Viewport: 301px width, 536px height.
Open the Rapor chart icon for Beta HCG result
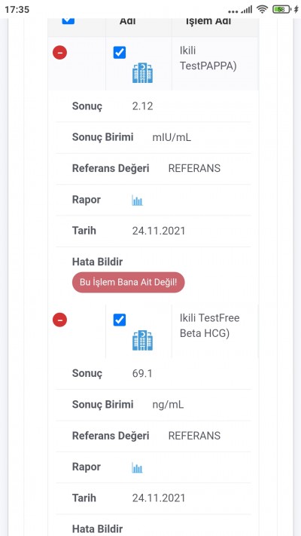click(137, 467)
